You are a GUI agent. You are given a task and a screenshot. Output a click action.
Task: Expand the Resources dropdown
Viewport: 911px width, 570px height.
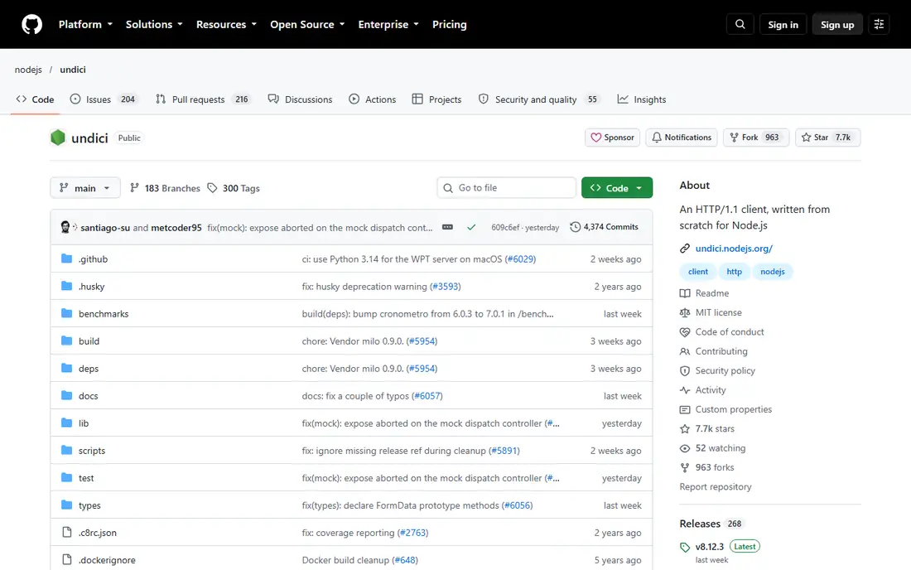click(x=226, y=24)
